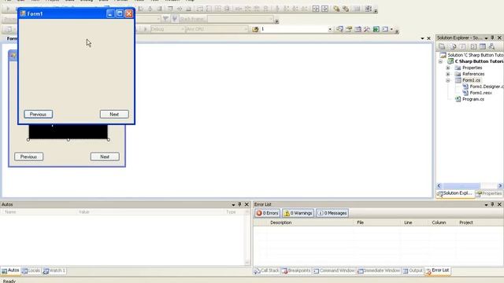Click Next in the running Form1 window

[114, 114]
